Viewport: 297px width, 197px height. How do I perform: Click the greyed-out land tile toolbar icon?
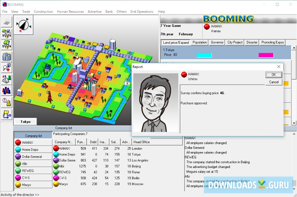[7, 22]
